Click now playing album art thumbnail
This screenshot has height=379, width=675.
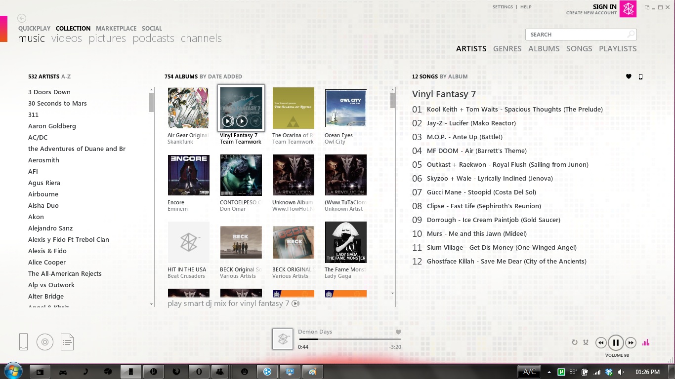(x=283, y=339)
